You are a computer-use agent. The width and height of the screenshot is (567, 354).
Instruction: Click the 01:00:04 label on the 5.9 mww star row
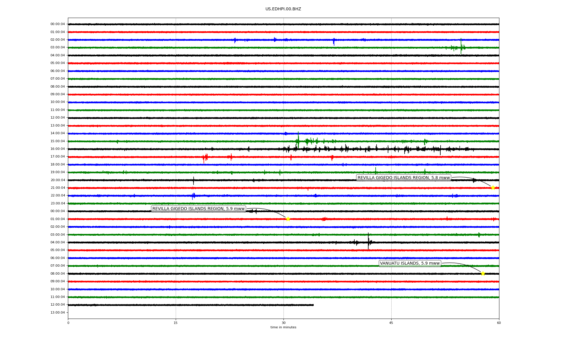pos(58,219)
